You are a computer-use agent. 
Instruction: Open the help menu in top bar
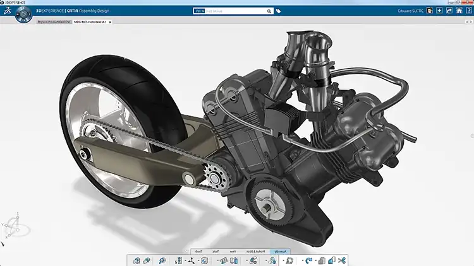tap(468, 11)
